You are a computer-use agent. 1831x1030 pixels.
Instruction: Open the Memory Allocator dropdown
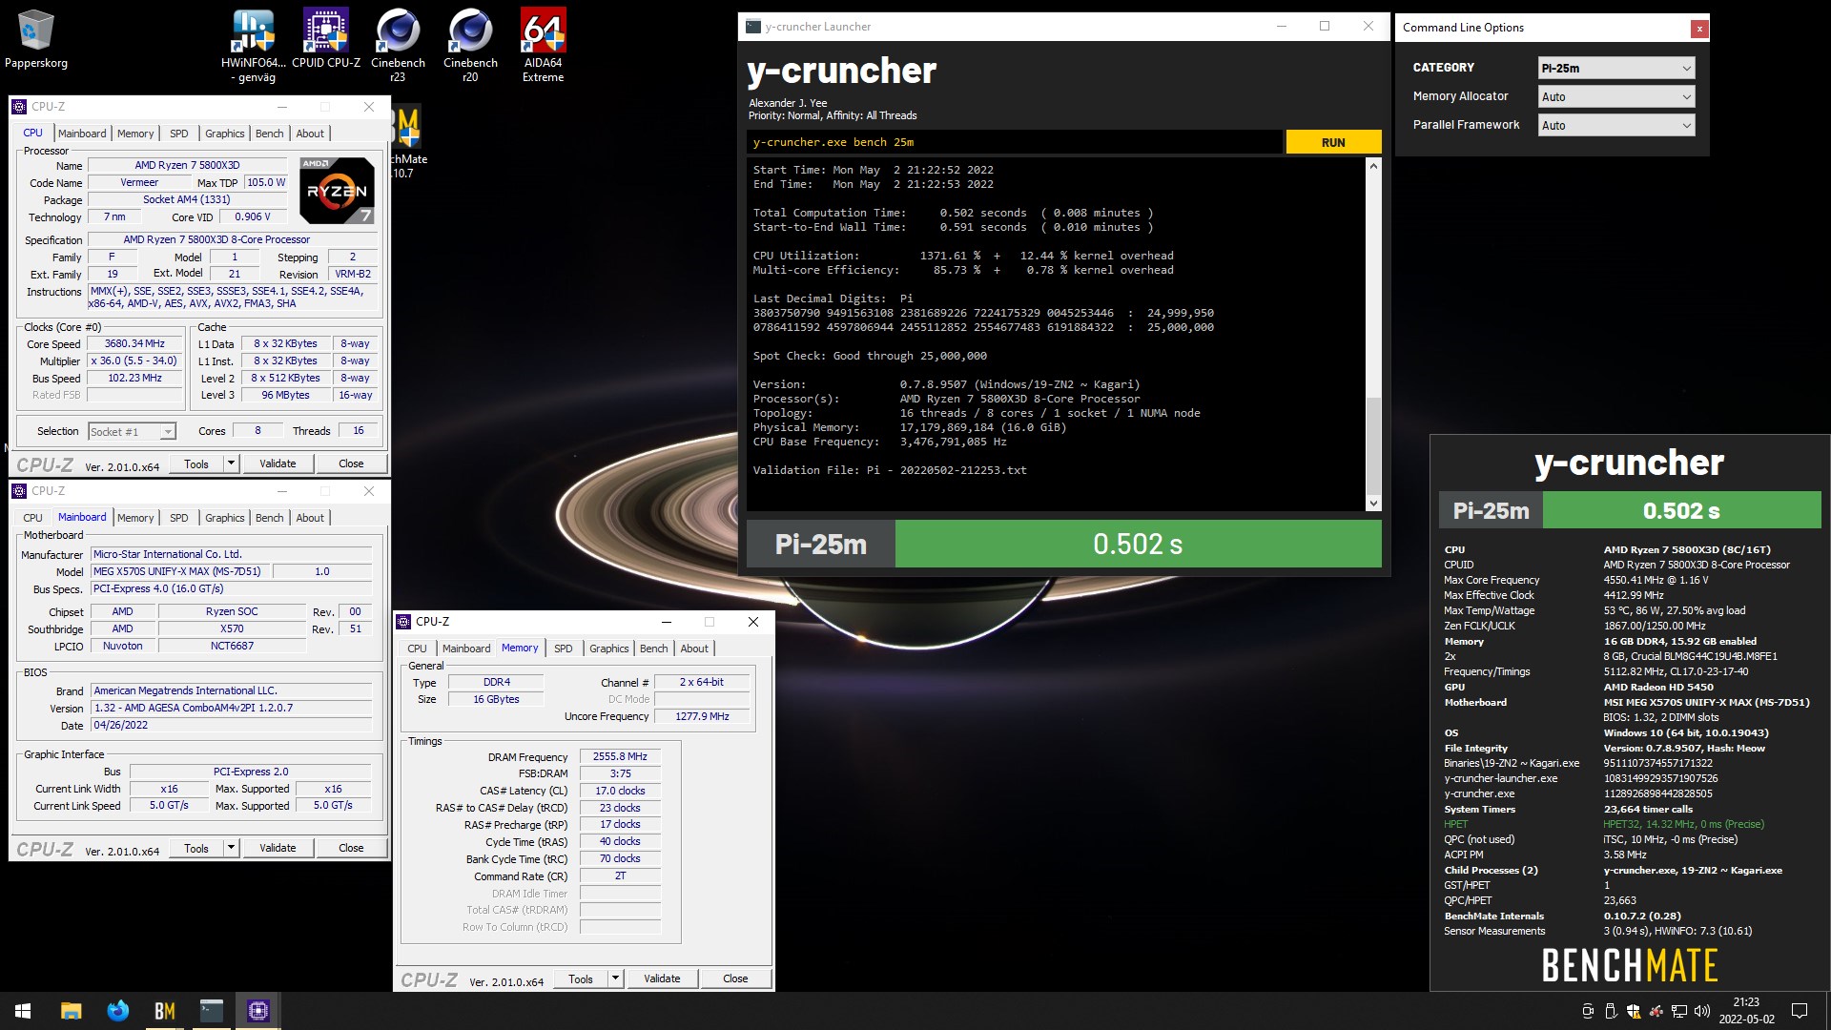(x=1616, y=96)
